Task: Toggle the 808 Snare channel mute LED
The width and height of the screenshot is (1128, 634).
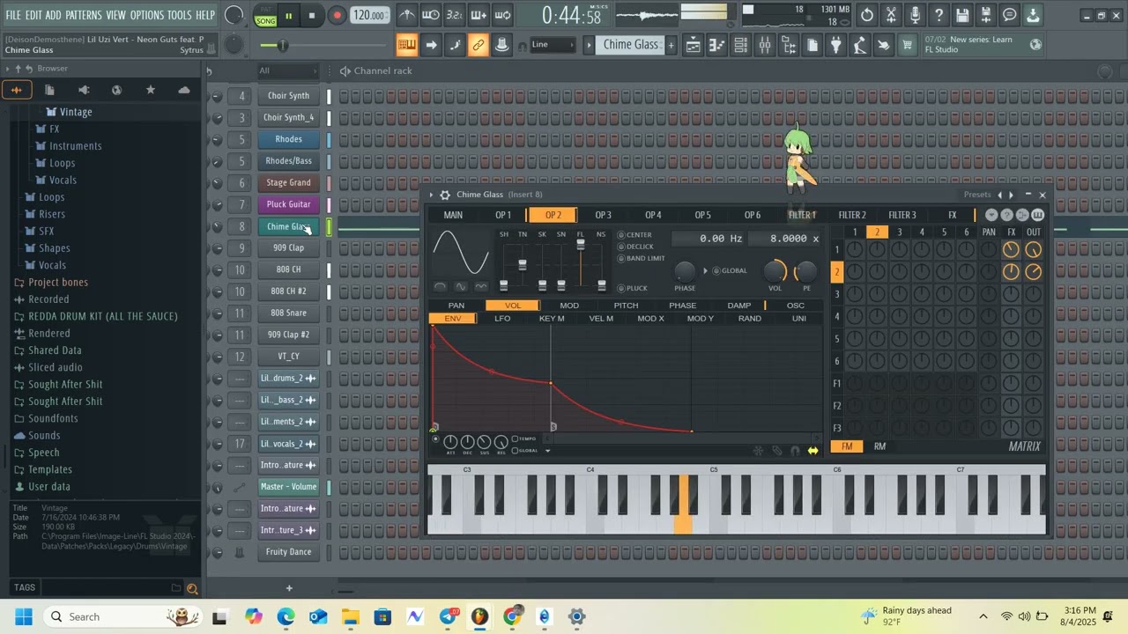Action: click(x=330, y=313)
